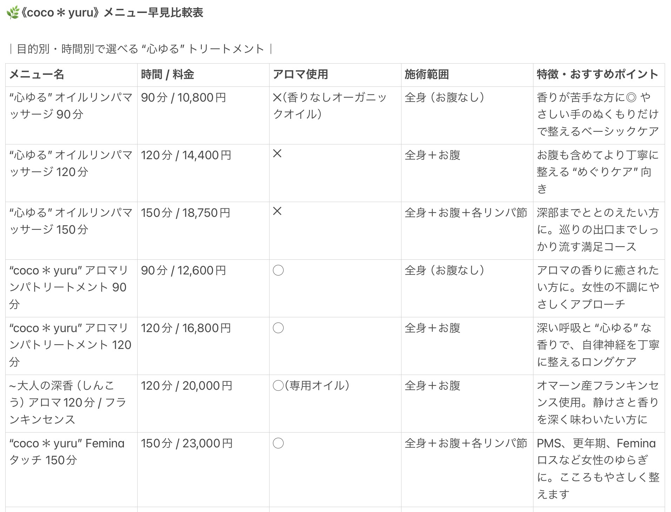The width and height of the screenshot is (671, 512).
Task: Select the 大人の深香 フランキンセンス menu name
Action: [x=67, y=402]
